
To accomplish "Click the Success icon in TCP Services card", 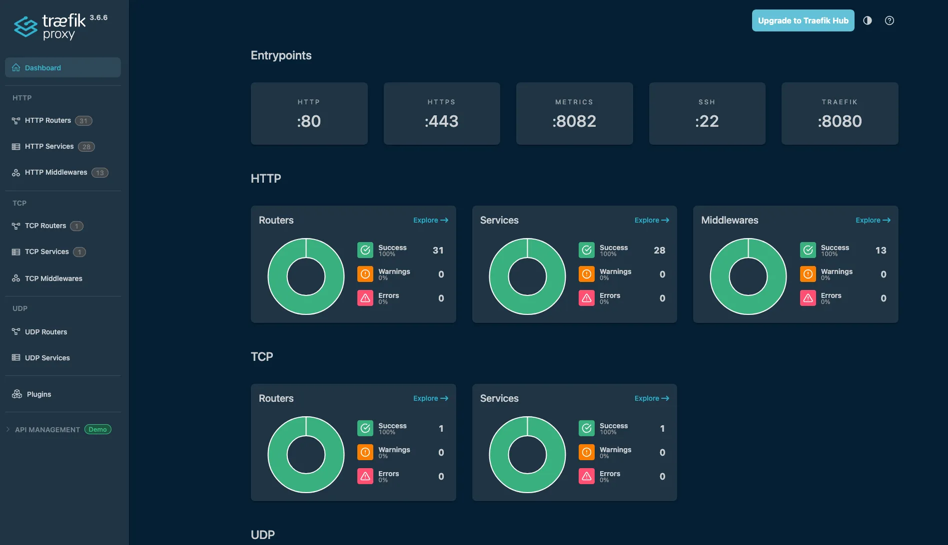I will (586, 428).
